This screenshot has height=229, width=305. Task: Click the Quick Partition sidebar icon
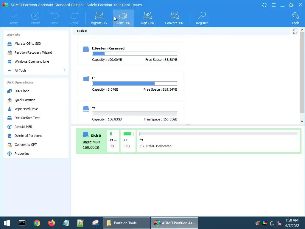[x=10, y=100]
